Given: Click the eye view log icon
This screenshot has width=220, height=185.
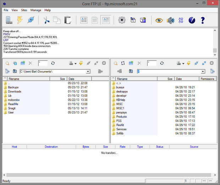Looking at the screenshot, I should click(159, 20).
